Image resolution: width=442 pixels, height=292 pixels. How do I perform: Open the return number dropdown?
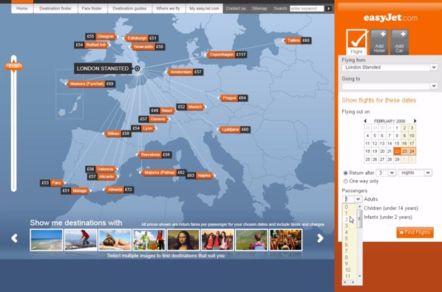point(392,173)
